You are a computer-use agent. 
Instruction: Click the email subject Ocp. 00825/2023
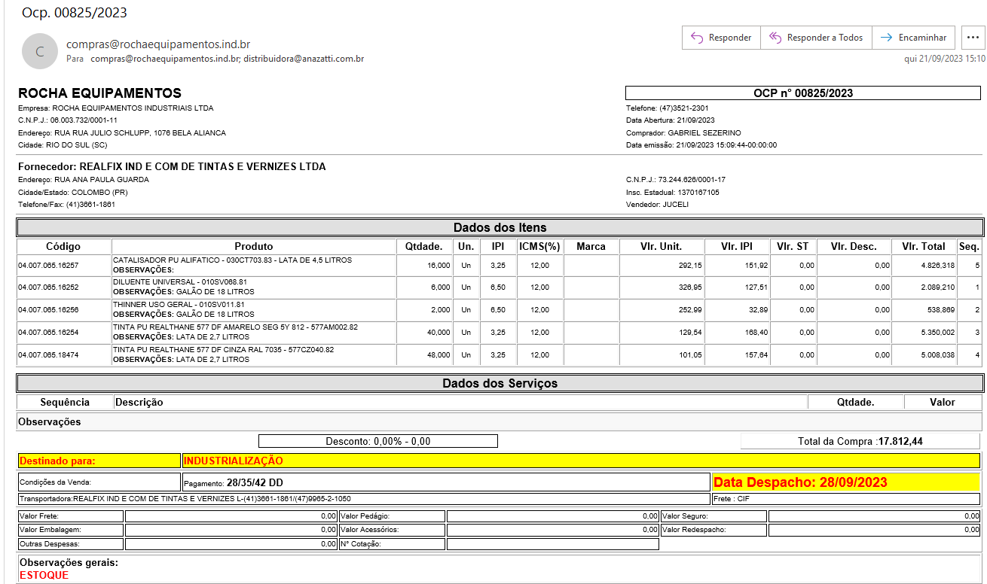point(75,13)
